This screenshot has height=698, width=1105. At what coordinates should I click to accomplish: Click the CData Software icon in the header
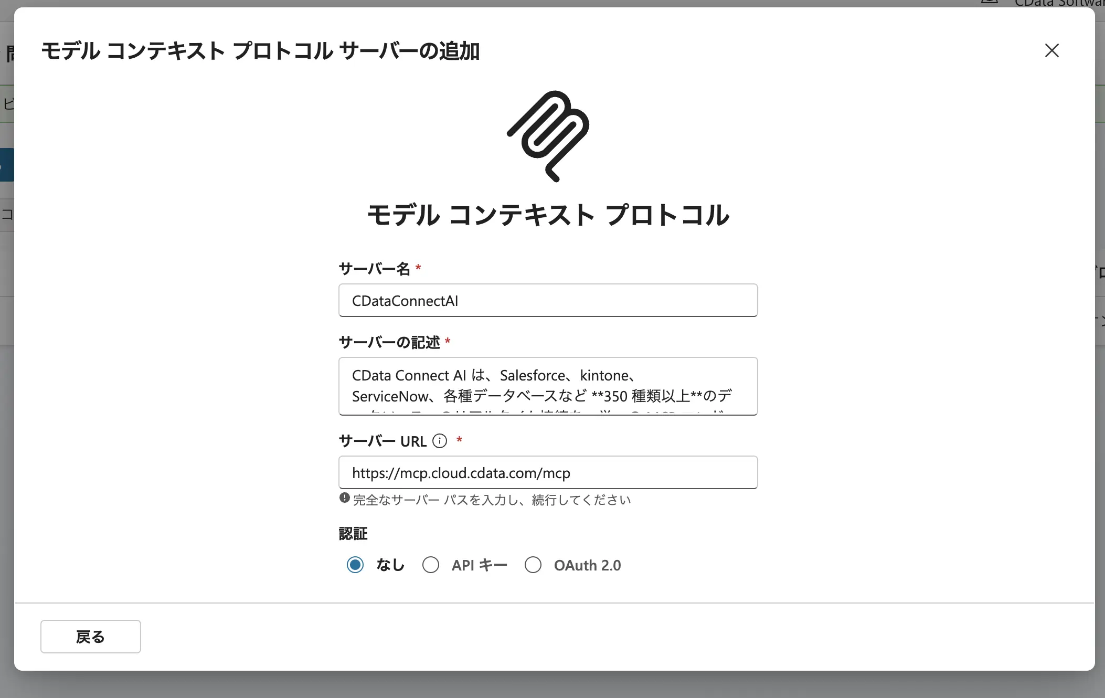(989, 3)
